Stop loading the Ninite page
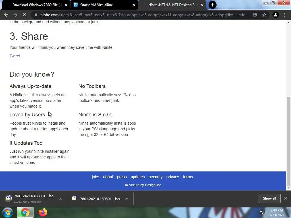The height and width of the screenshot is (218, 291). pyautogui.click(x=24, y=15)
